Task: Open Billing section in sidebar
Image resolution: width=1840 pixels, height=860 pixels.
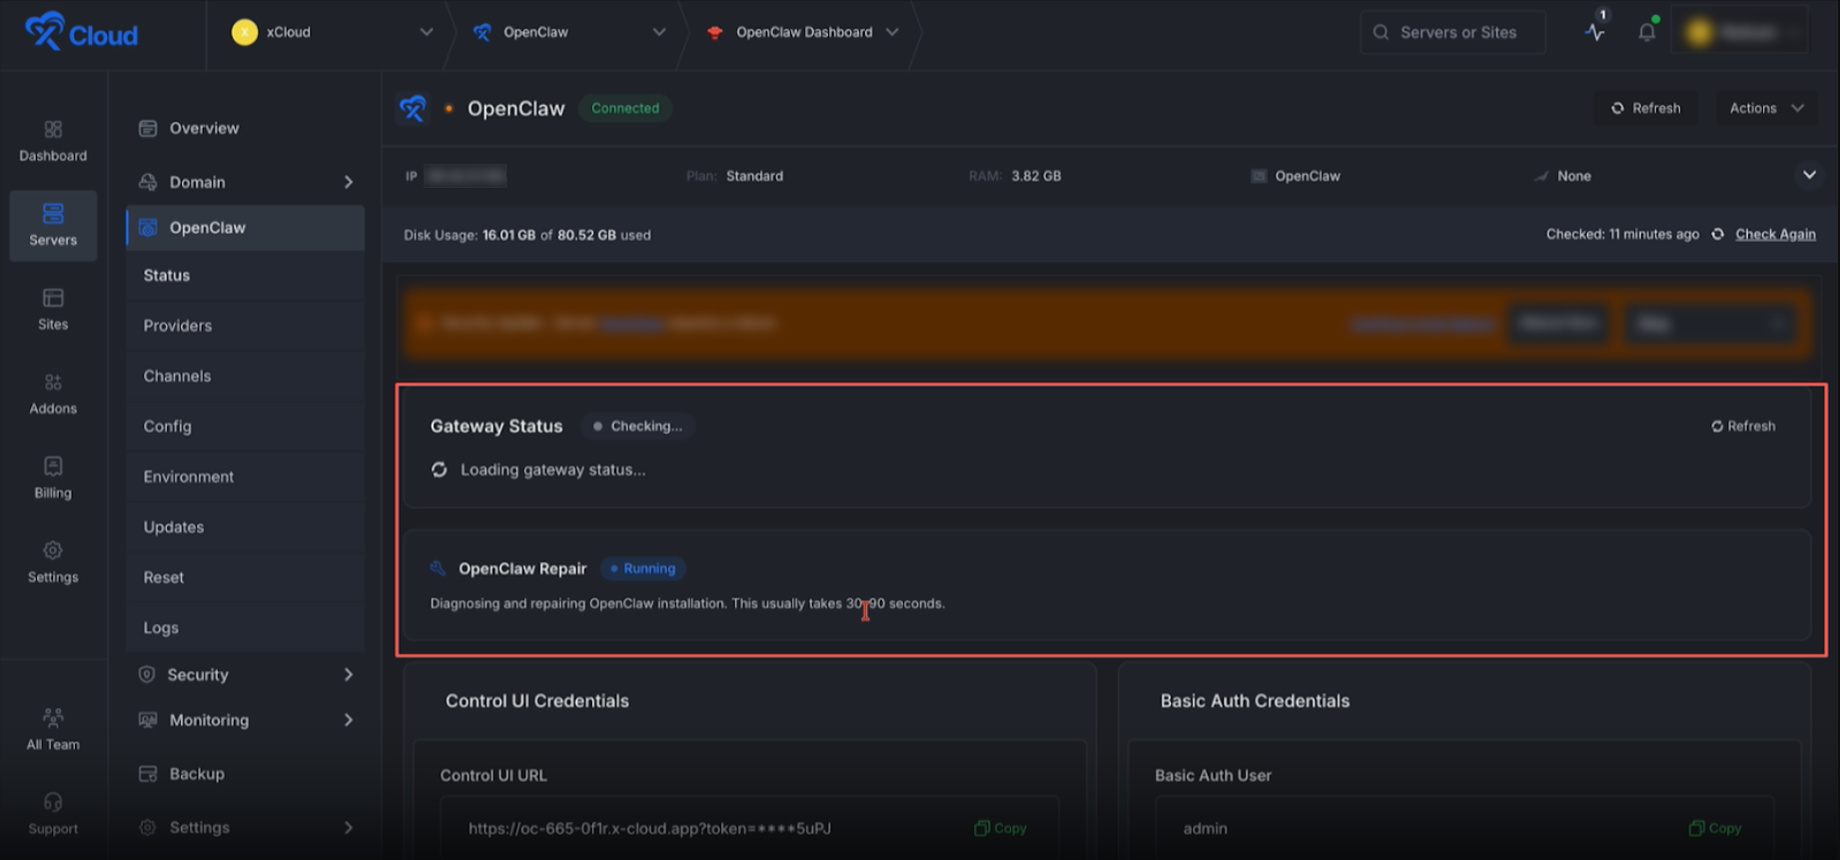Action: click(53, 477)
